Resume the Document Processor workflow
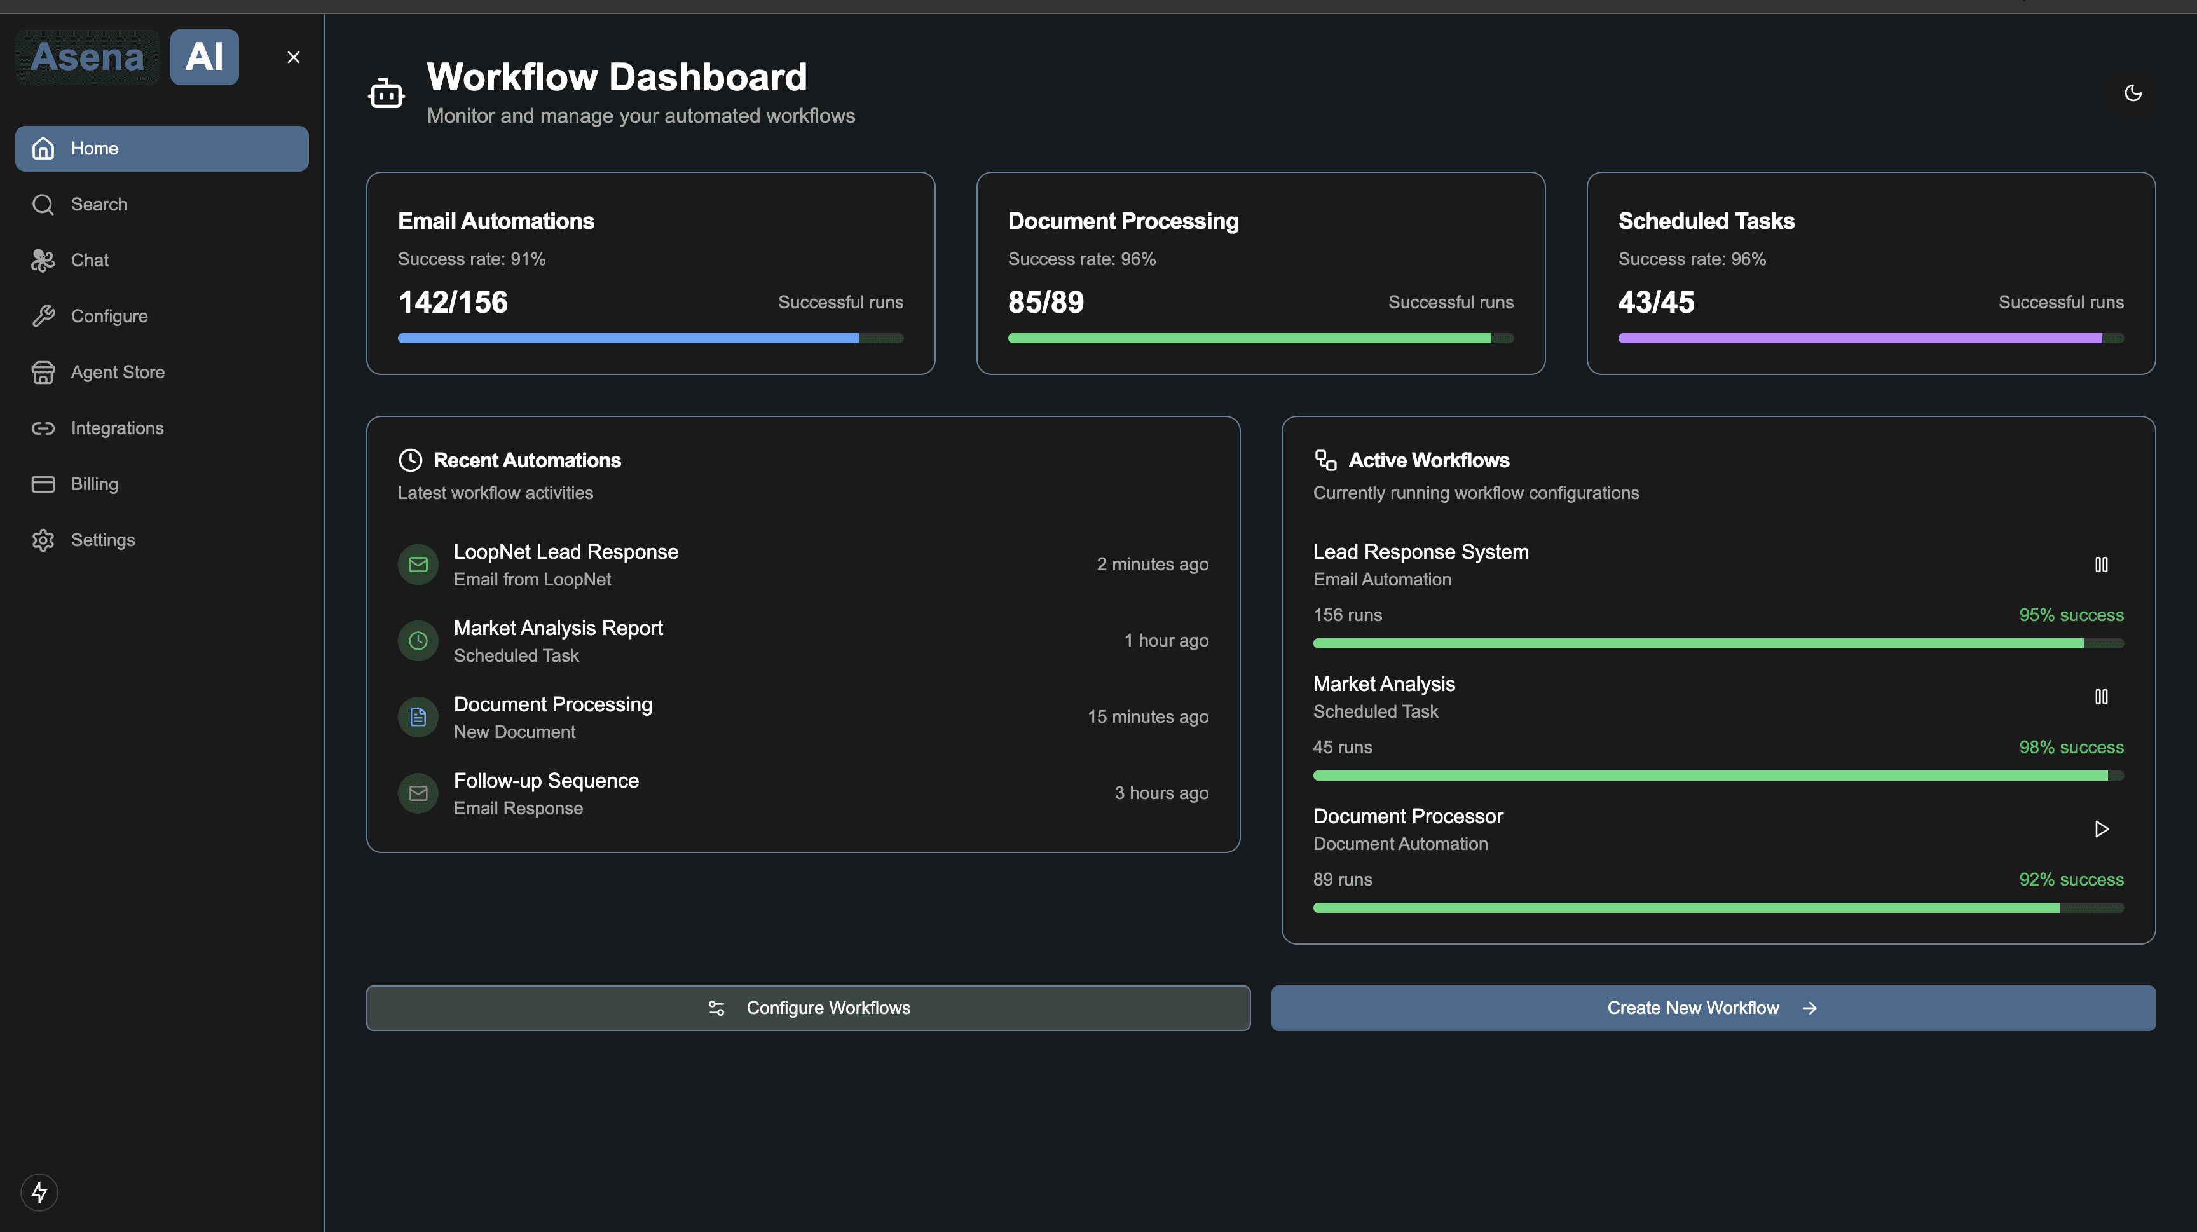Viewport: 2197px width, 1232px height. pyautogui.click(x=2102, y=829)
